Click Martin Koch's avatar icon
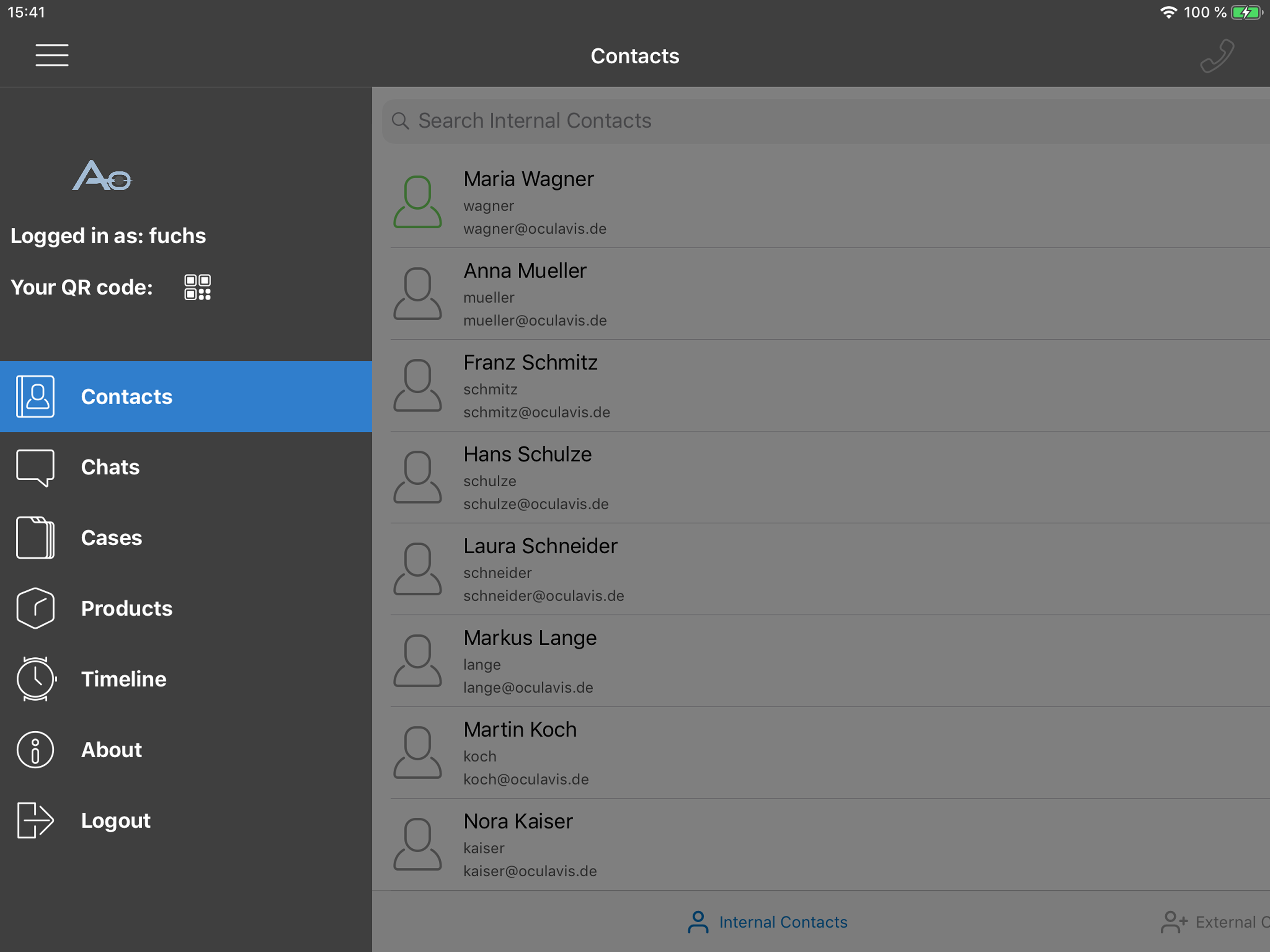Screen dimensions: 1270x952 point(417,753)
